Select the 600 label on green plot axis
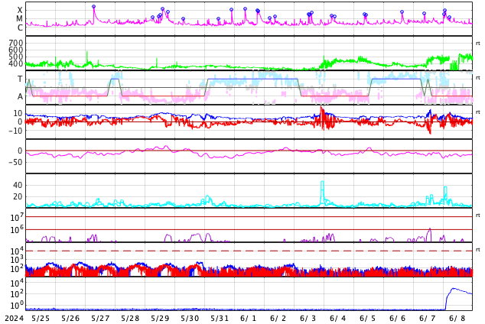Screen dimensions: 485x324 [16, 50]
